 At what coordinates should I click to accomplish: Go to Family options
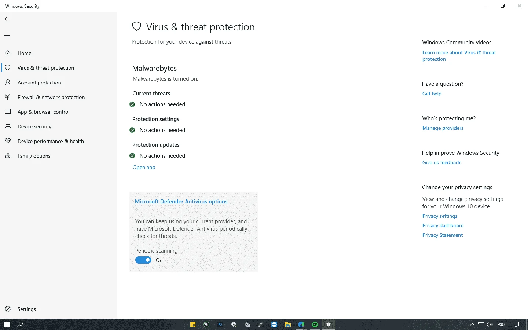click(59, 156)
